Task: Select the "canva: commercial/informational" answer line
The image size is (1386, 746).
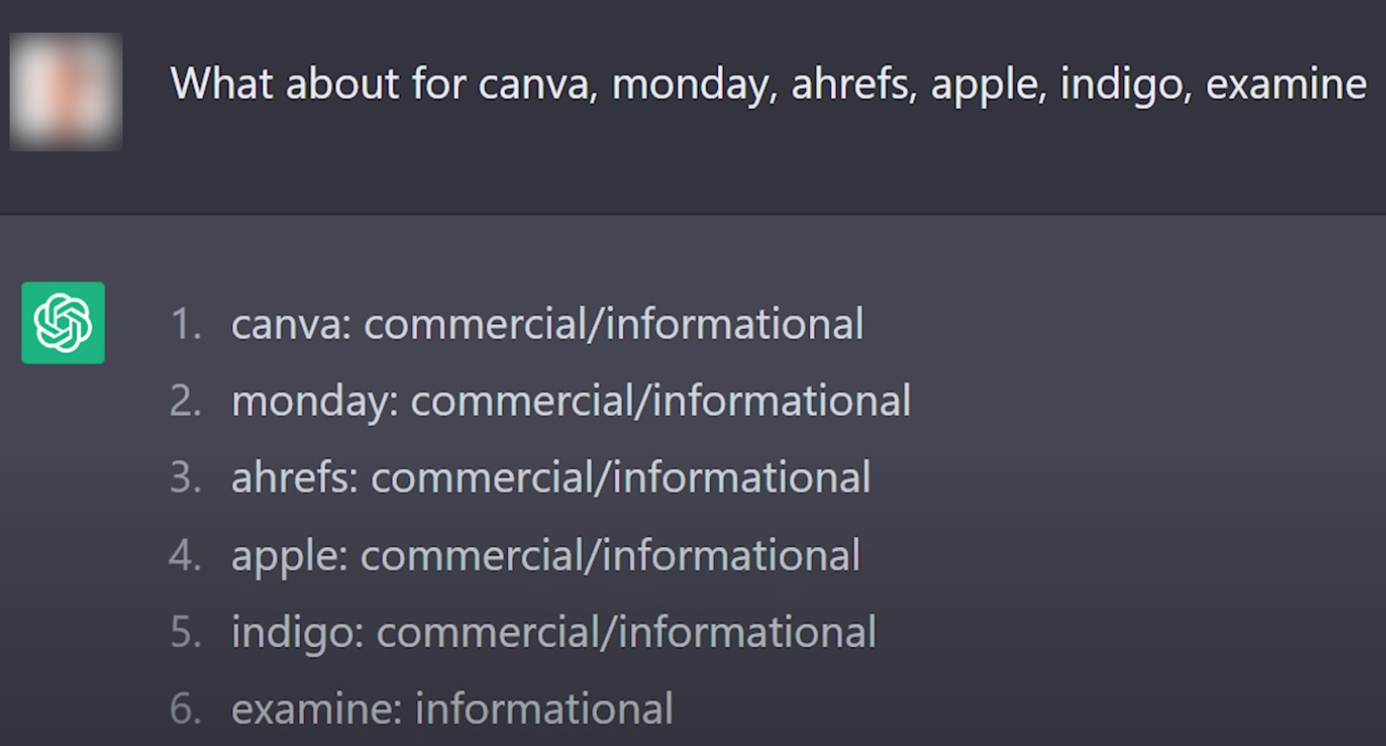Action: 546,324
